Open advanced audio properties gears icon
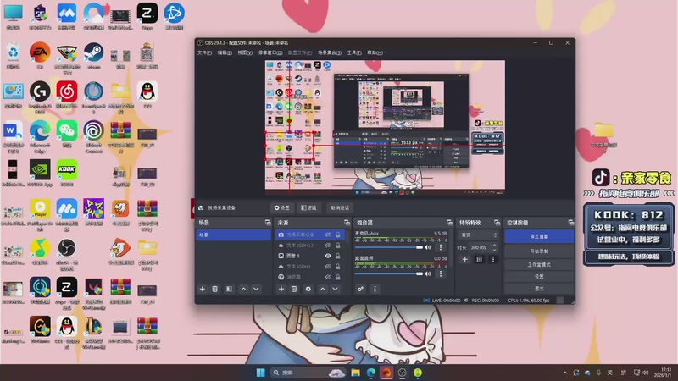 [x=360, y=289]
